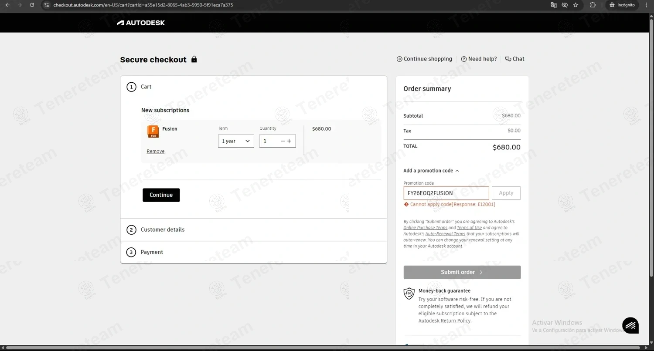Open the Term dropdown showing 1 year
This screenshot has height=351, width=654.
pyautogui.click(x=236, y=141)
